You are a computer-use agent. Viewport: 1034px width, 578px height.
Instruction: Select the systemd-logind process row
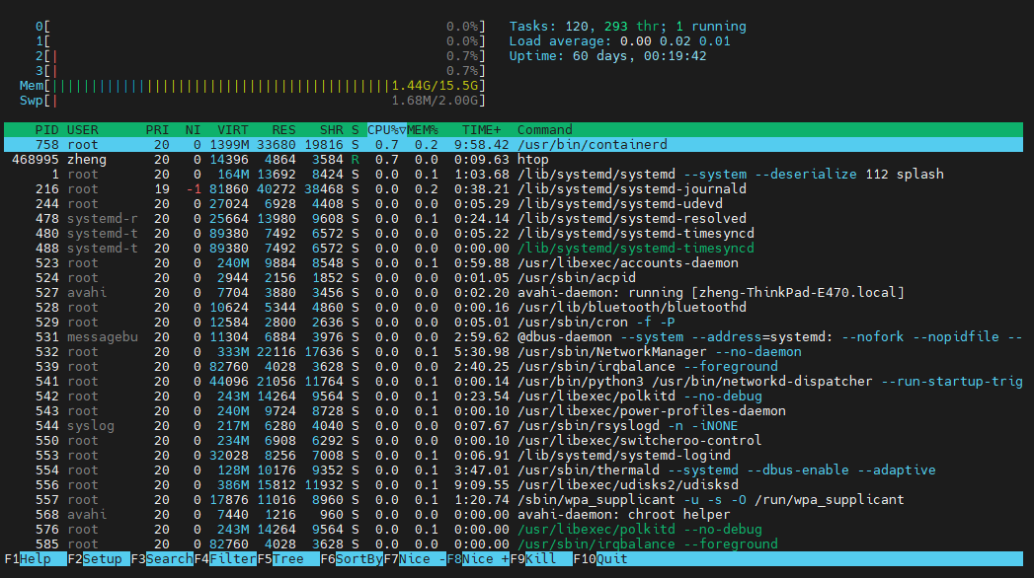514,456
